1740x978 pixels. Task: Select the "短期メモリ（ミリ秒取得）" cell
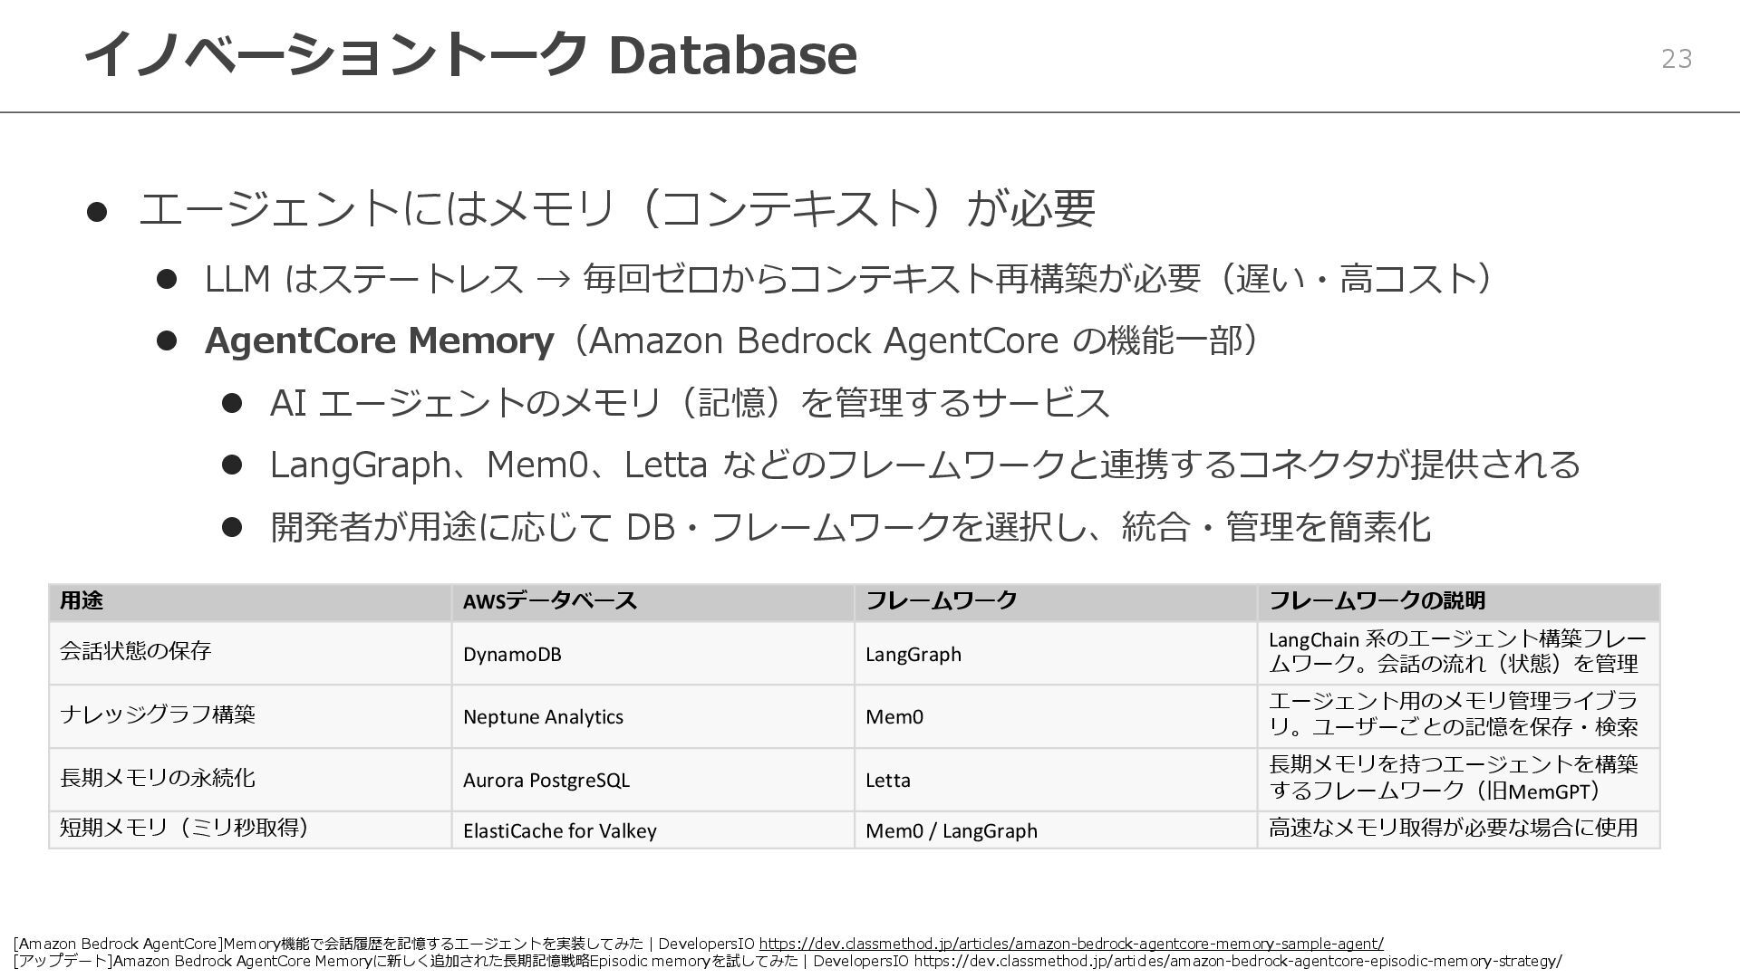[x=184, y=828]
